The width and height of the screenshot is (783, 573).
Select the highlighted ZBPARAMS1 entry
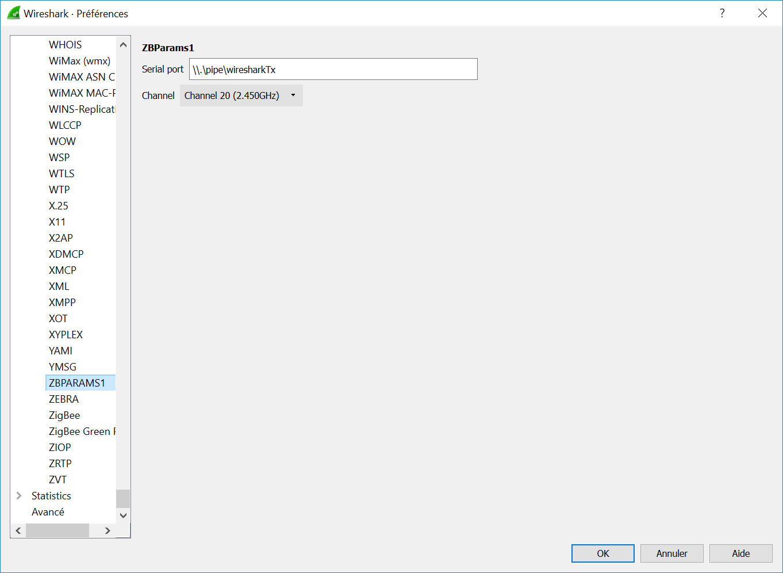[x=80, y=383]
